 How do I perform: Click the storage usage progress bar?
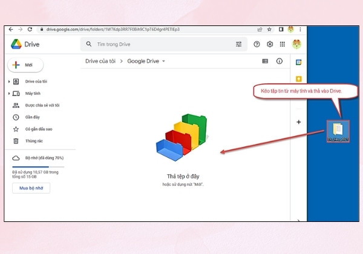point(38,167)
